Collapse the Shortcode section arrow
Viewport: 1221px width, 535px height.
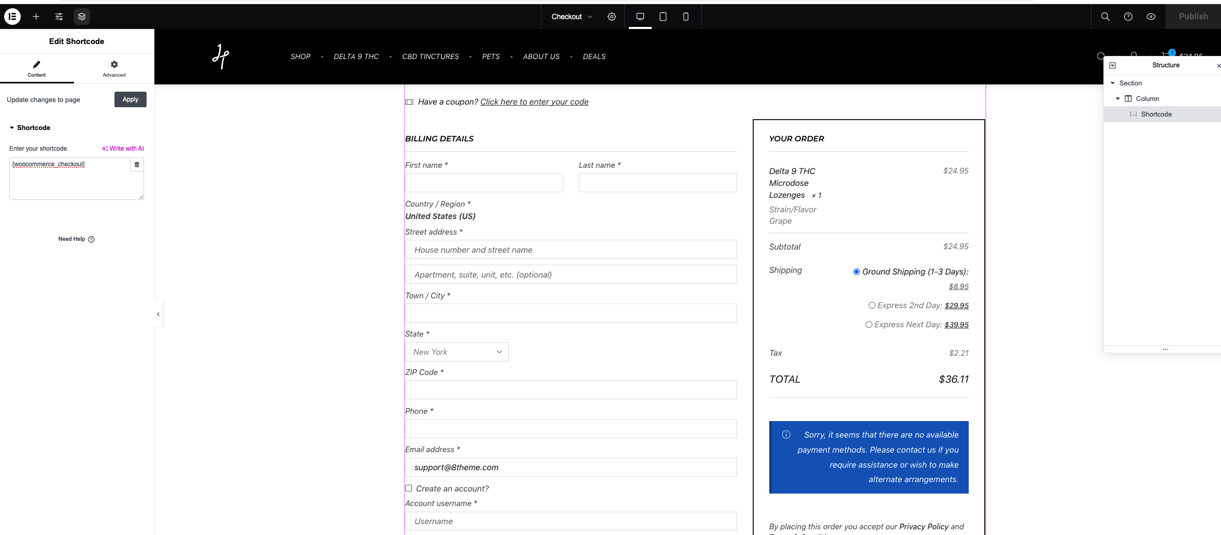(12, 127)
